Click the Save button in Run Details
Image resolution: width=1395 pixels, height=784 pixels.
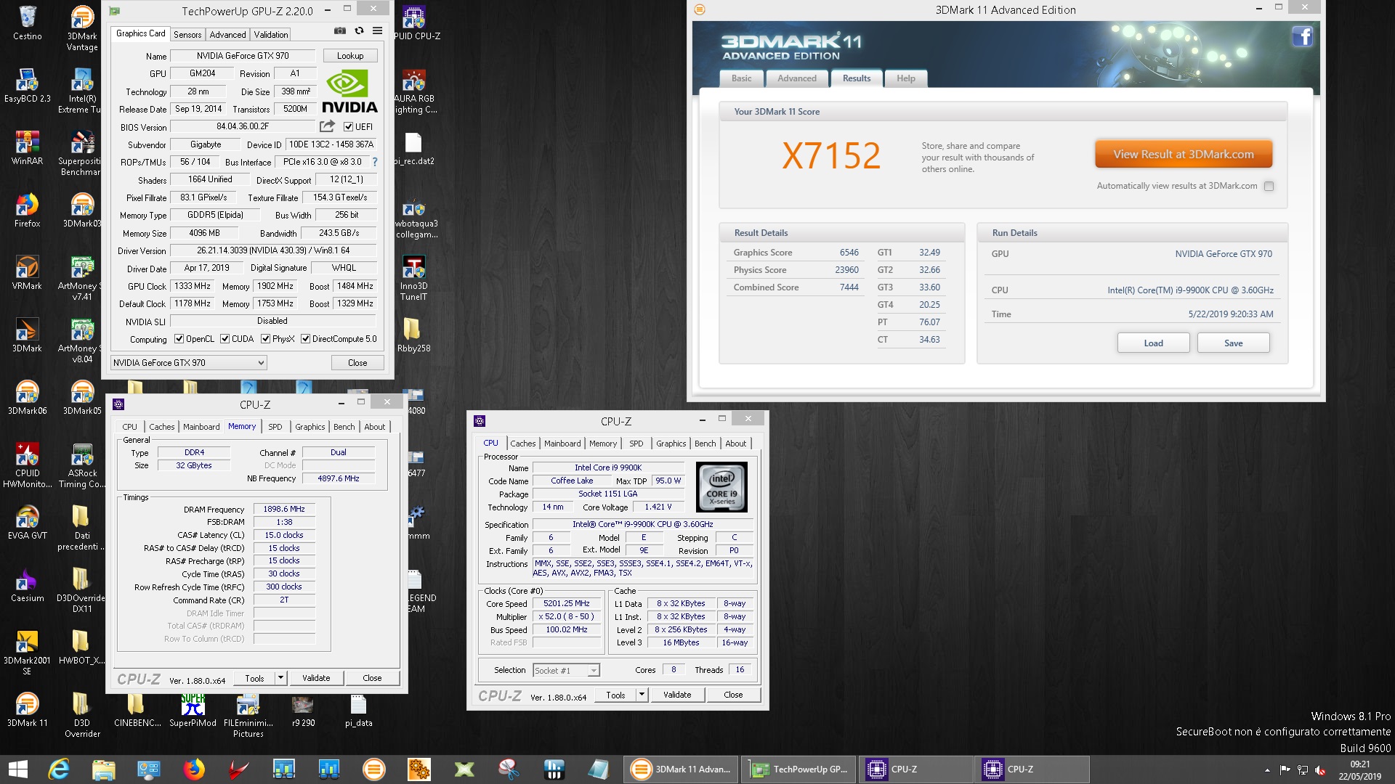tap(1233, 343)
